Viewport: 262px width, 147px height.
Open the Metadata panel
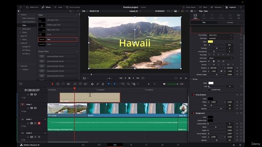pos(216,7)
